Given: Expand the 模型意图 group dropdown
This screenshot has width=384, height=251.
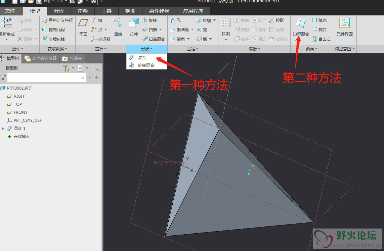Looking at the screenshot, I should pyautogui.click(x=345, y=49).
